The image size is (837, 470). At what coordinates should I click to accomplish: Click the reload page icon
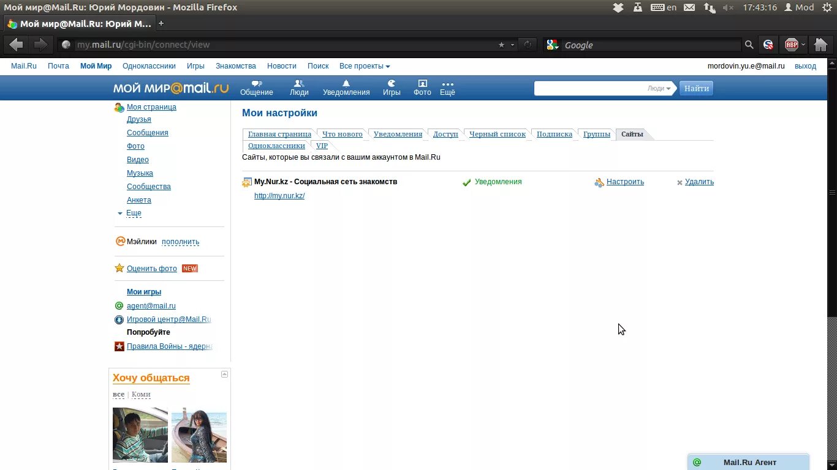(526, 45)
